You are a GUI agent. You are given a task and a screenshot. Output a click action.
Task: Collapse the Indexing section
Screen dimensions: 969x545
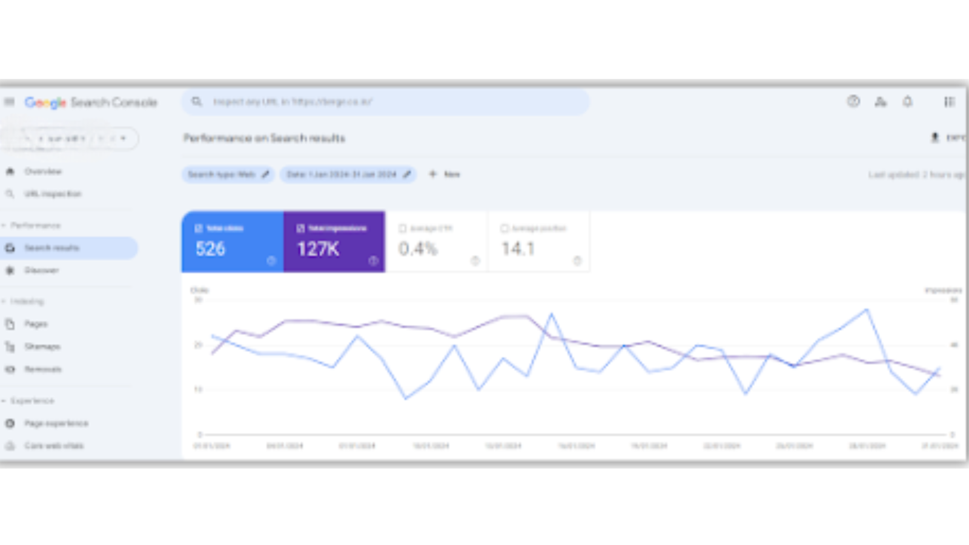(x=23, y=301)
